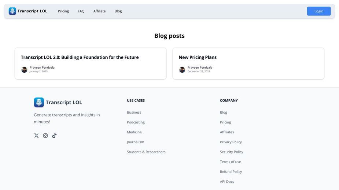Screen dimensions: 339x190
Task: Click Praveen Pendyala avatar on first post
Action: [x=24, y=70]
